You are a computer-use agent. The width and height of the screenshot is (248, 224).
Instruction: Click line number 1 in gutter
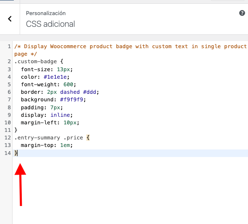click(x=9, y=46)
